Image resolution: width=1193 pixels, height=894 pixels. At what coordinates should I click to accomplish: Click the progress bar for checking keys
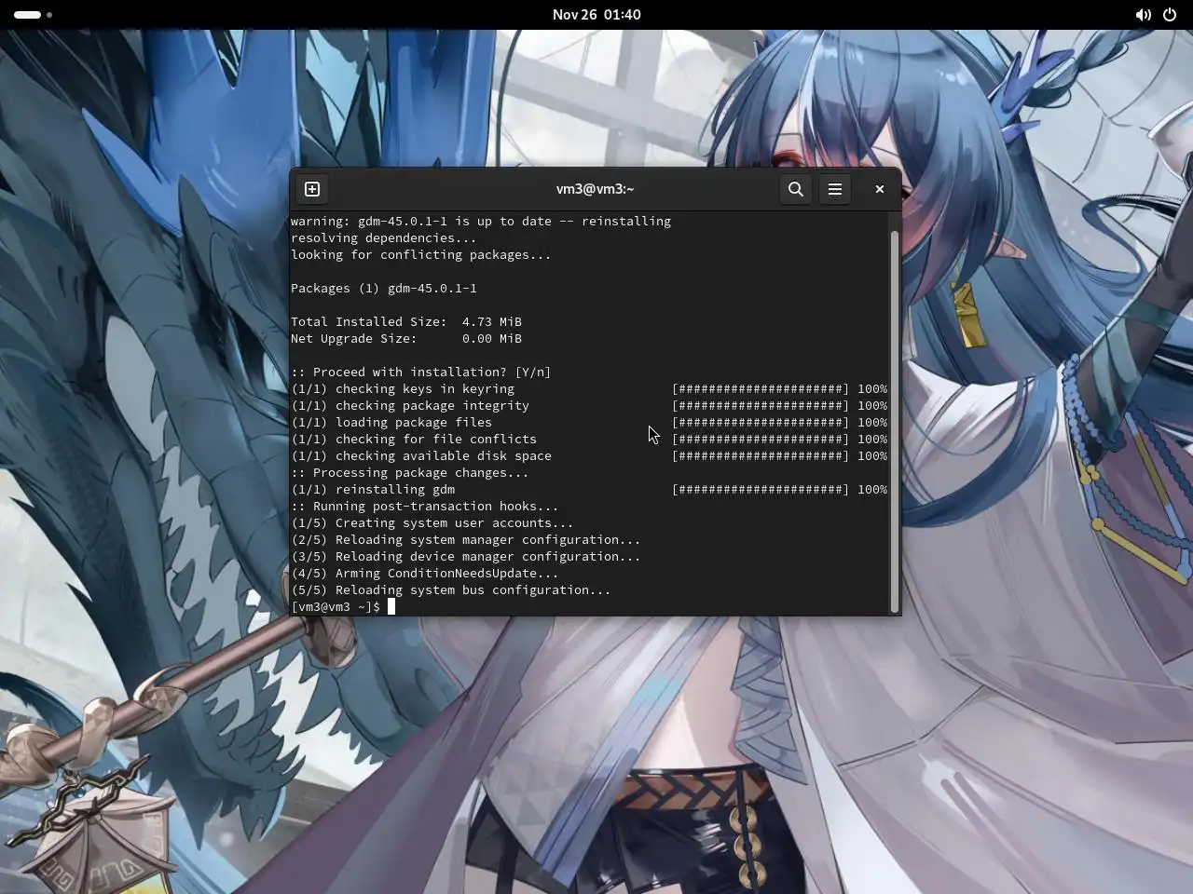761,389
